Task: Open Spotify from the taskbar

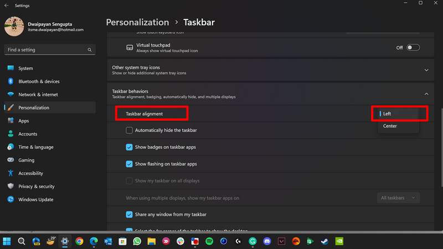Action: tap(209, 241)
